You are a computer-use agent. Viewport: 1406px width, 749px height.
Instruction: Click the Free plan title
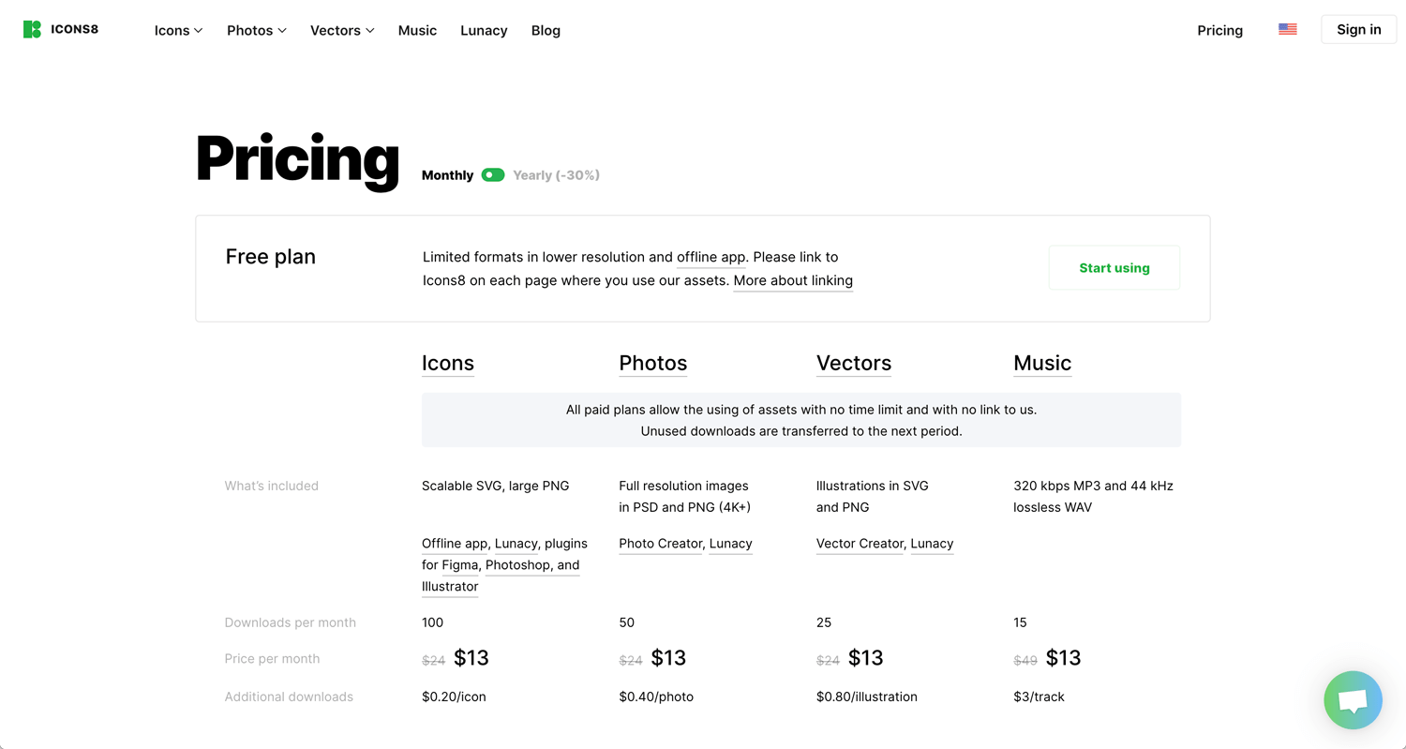coord(271,257)
